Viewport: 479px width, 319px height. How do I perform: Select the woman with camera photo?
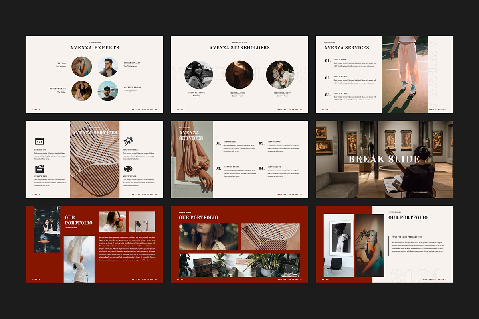(x=370, y=245)
